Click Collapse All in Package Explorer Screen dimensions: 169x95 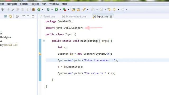[6, 16]
